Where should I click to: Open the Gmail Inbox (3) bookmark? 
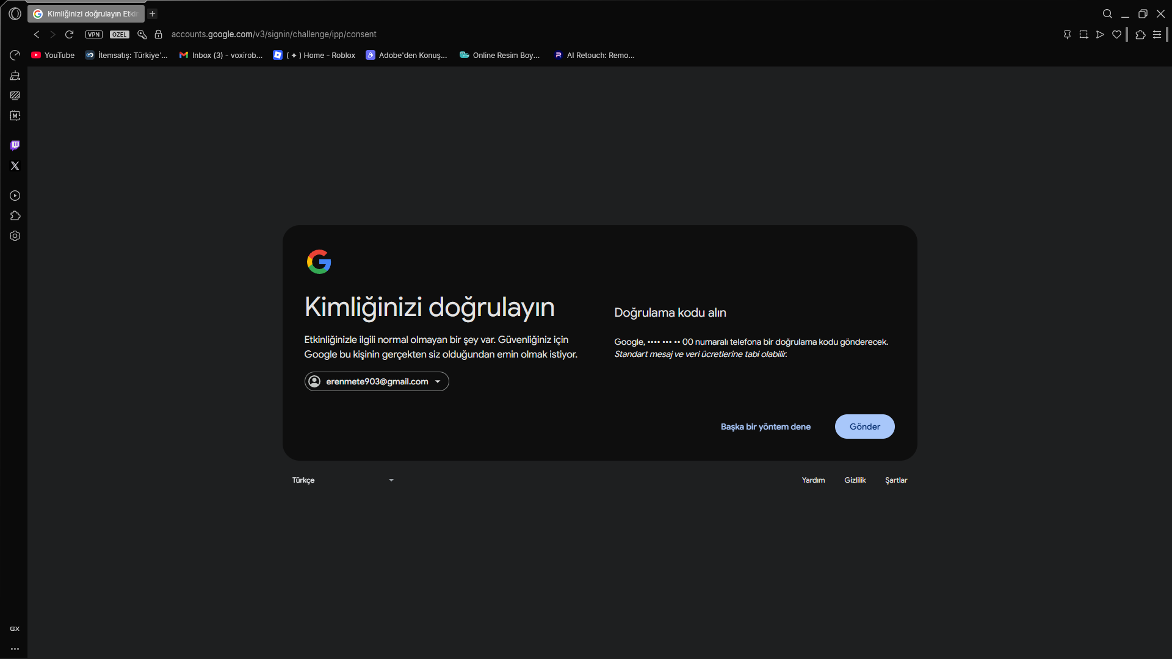221,55
